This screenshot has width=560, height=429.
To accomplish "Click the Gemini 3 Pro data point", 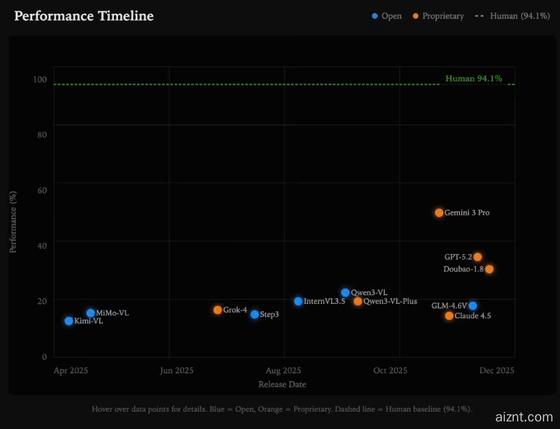I will click(x=439, y=213).
